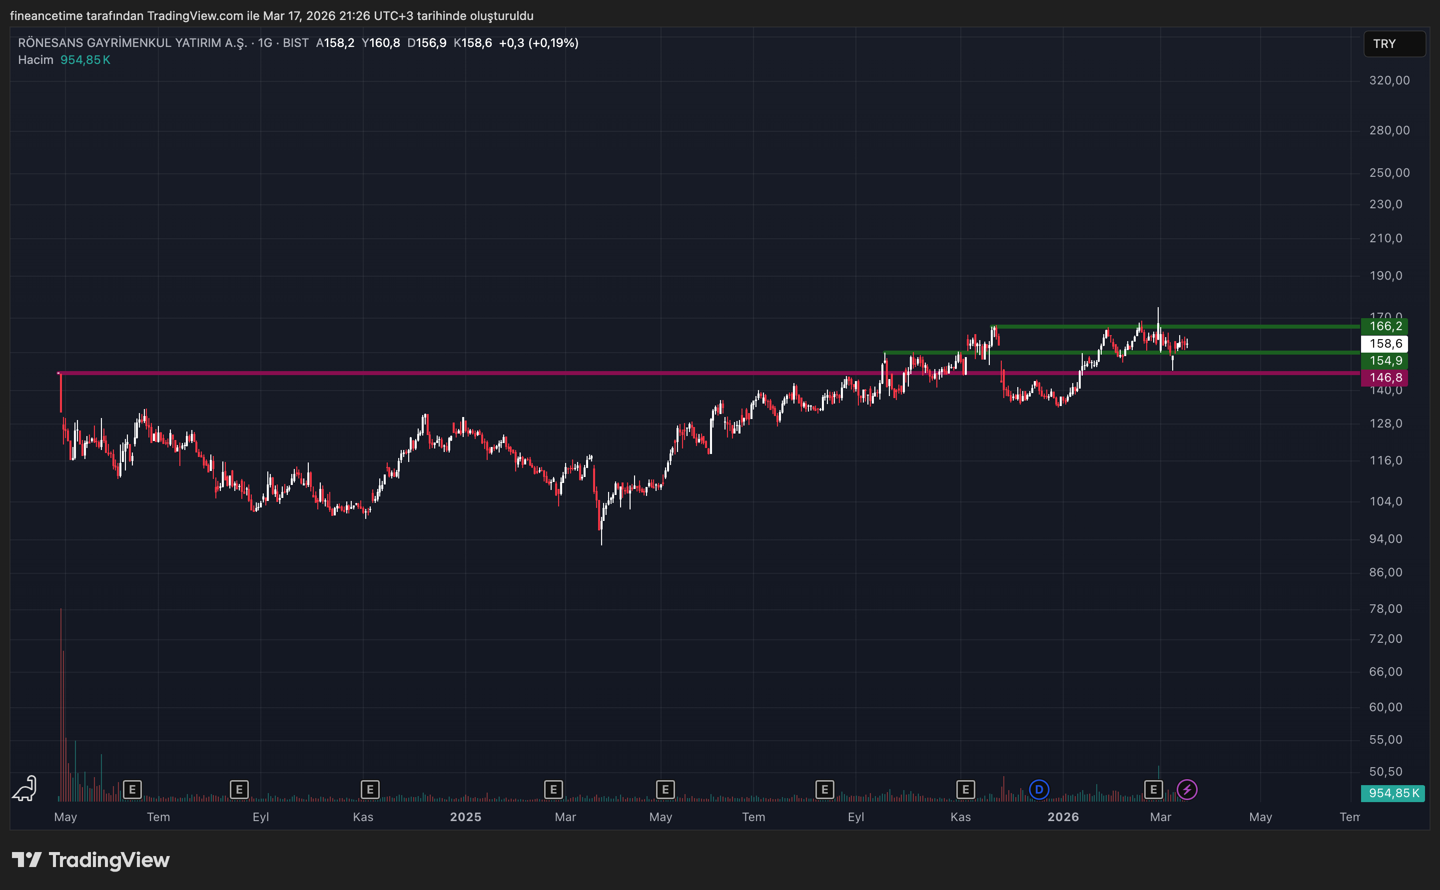Click the 954,85K volume axis label
This screenshot has width=1440, height=890.
click(x=1393, y=793)
